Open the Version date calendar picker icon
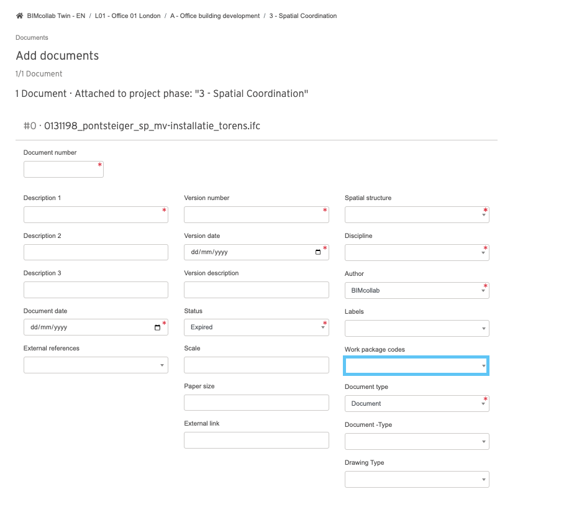This screenshot has height=507, width=587. pos(318,252)
